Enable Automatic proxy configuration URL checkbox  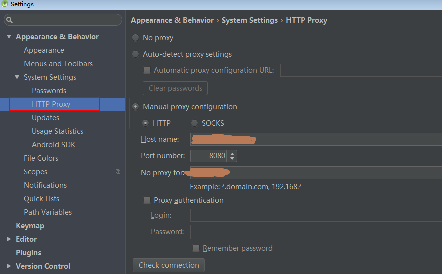(x=147, y=70)
